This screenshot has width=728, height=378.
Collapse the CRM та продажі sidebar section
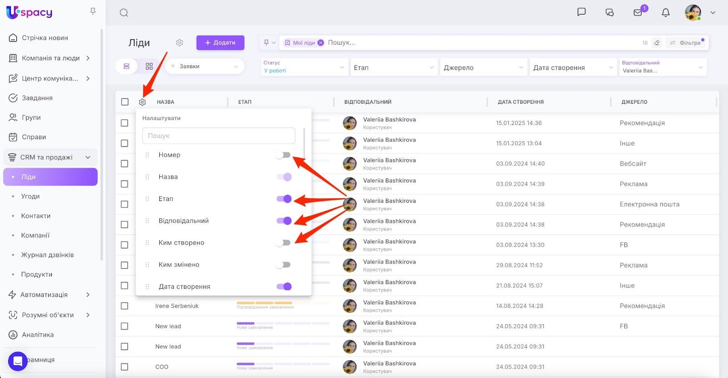[x=88, y=157]
